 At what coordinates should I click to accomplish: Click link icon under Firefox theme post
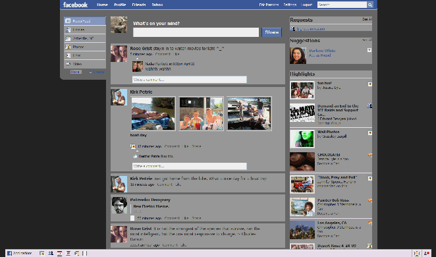[132, 218]
